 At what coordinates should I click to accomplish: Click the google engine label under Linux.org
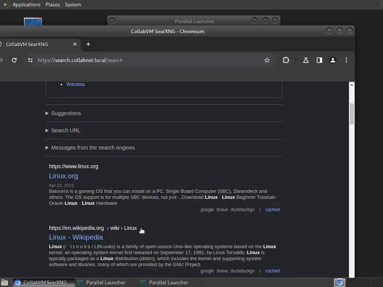tap(207, 210)
